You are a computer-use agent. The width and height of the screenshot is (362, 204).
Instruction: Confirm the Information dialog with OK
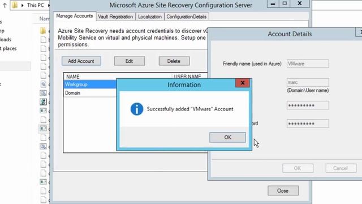point(227,137)
